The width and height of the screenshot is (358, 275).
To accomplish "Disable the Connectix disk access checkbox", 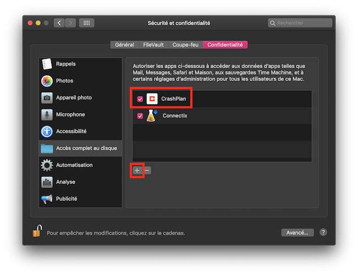I will pyautogui.click(x=140, y=116).
